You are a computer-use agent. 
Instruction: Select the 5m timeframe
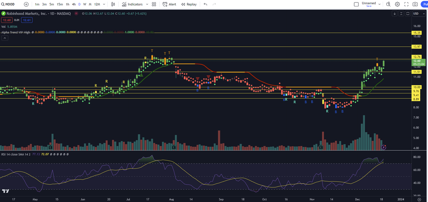pyautogui.click(x=52, y=4)
